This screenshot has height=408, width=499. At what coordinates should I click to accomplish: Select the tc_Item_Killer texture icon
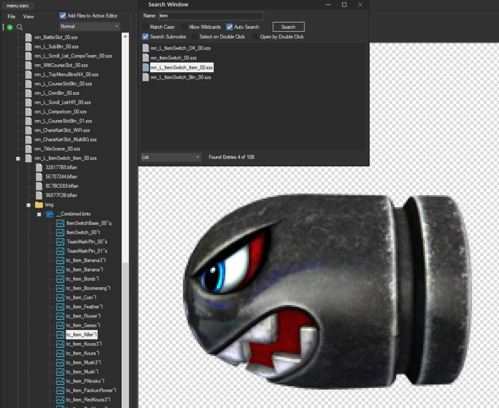click(x=60, y=335)
